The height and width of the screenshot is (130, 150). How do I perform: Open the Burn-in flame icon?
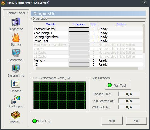(x=16, y=38)
